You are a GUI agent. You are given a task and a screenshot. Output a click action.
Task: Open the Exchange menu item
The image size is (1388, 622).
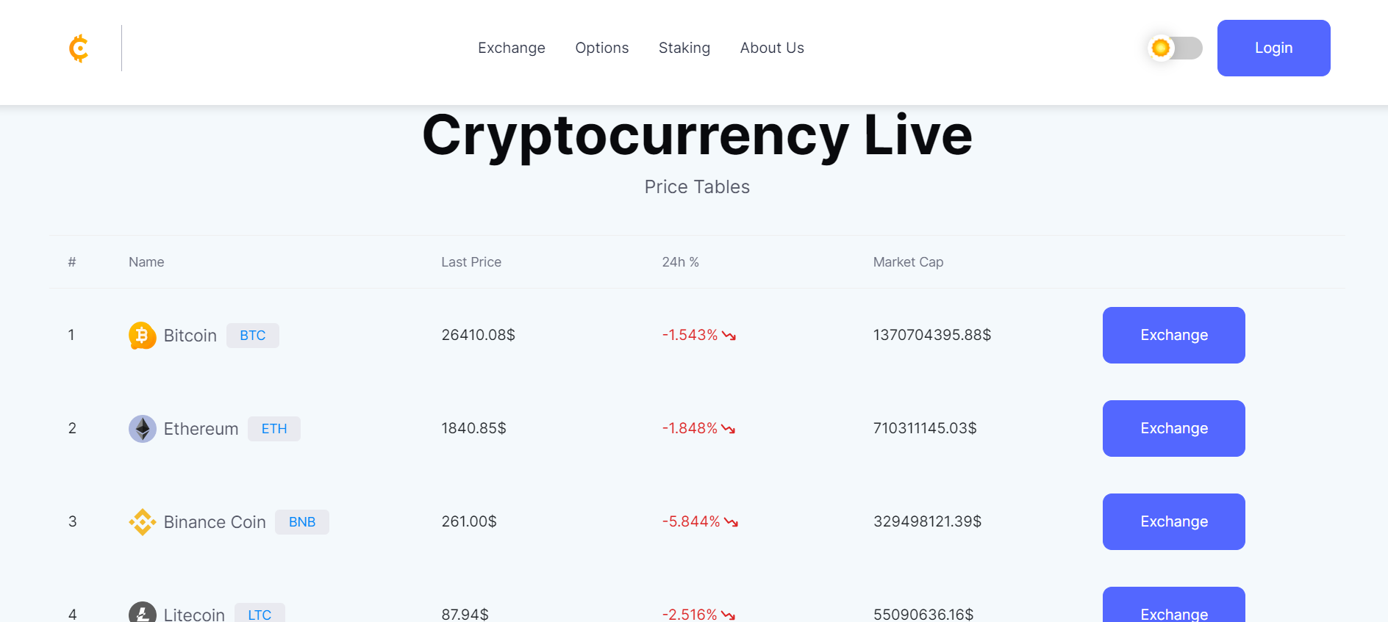[512, 48]
